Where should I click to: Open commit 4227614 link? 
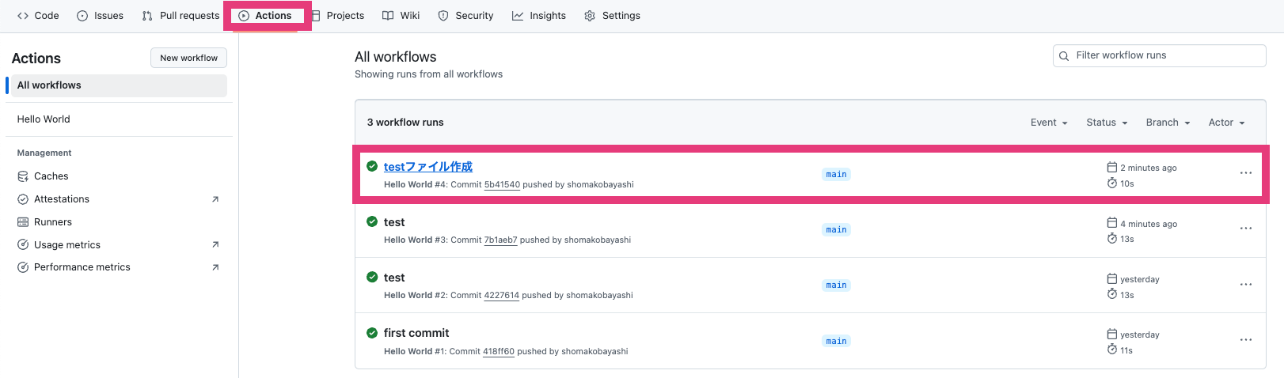click(x=501, y=296)
